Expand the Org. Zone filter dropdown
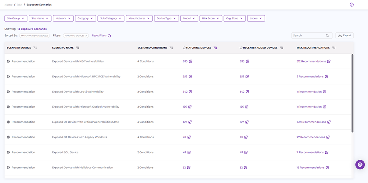Viewport: 368px width, 183px height. (x=234, y=18)
